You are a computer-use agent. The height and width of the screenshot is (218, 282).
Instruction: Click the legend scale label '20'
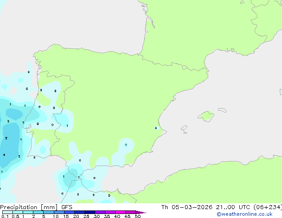tap(76, 216)
